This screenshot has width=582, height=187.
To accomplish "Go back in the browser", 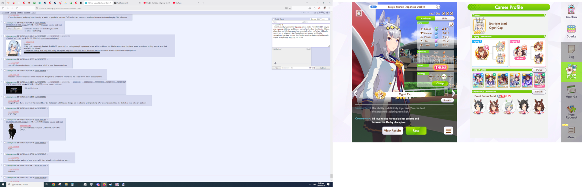I will (8, 8).
